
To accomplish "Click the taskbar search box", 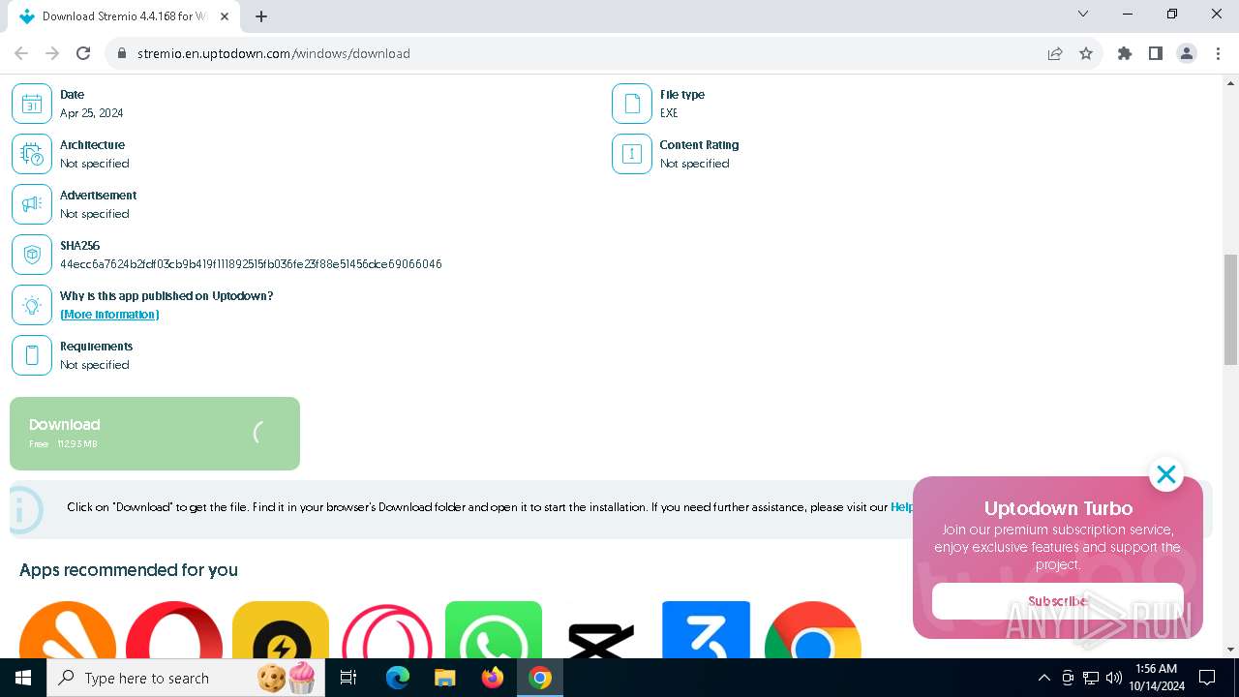I will pyautogui.click(x=186, y=678).
